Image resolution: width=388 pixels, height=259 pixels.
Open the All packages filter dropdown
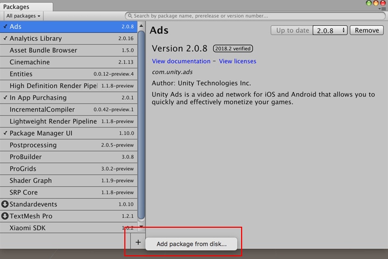click(24, 16)
